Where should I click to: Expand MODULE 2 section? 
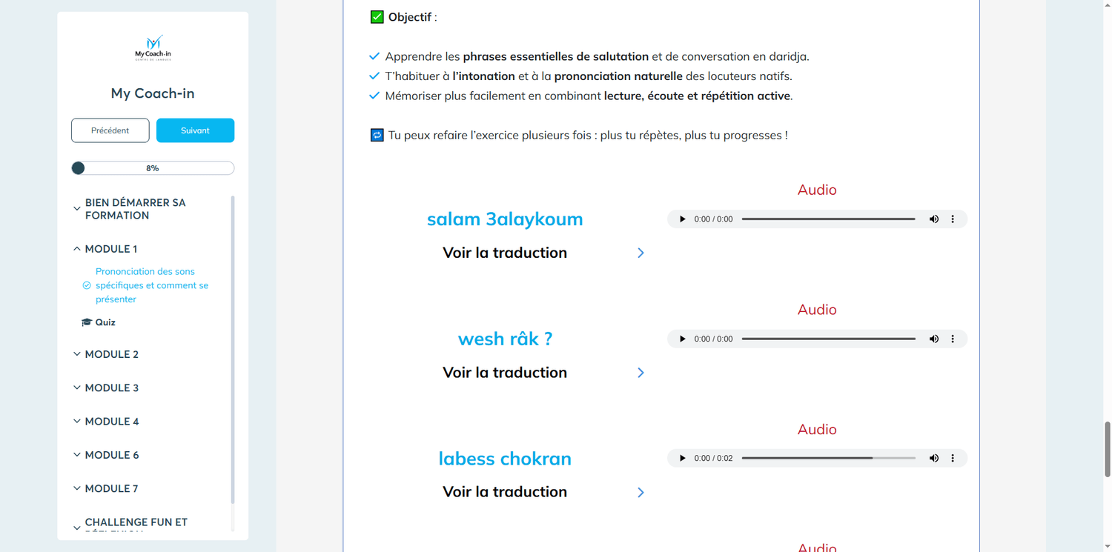point(111,354)
